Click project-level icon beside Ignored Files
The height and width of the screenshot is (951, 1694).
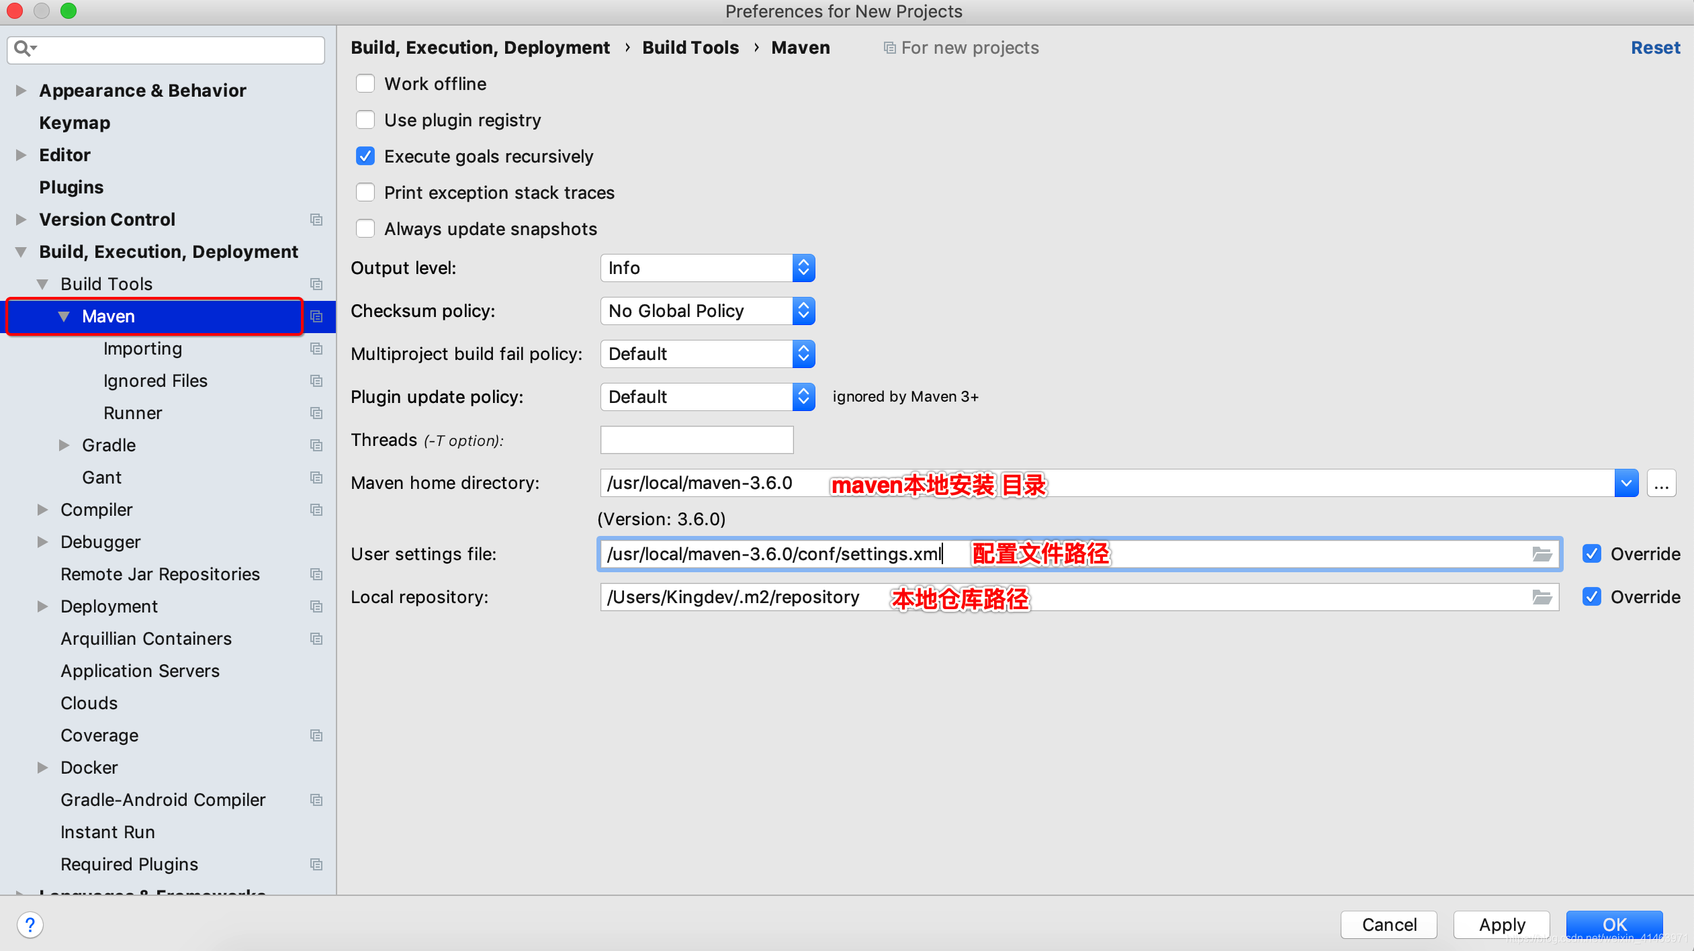point(316,381)
